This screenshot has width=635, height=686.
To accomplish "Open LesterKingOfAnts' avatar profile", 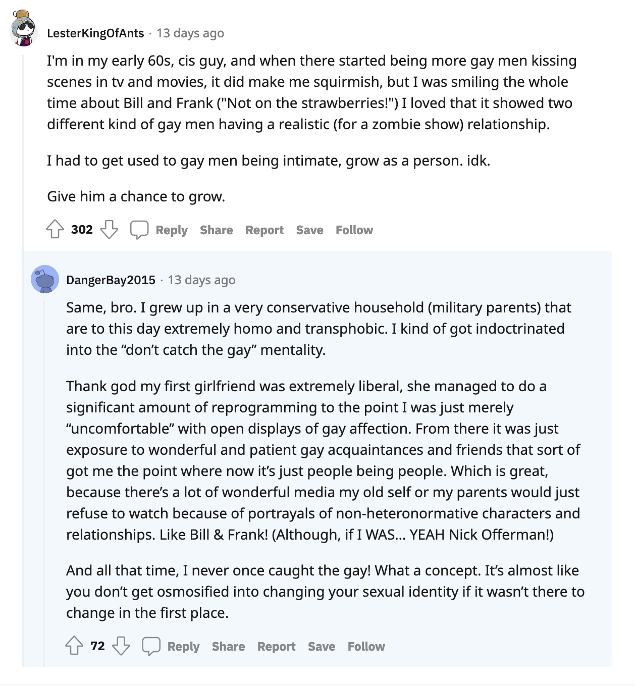I will click(23, 28).
